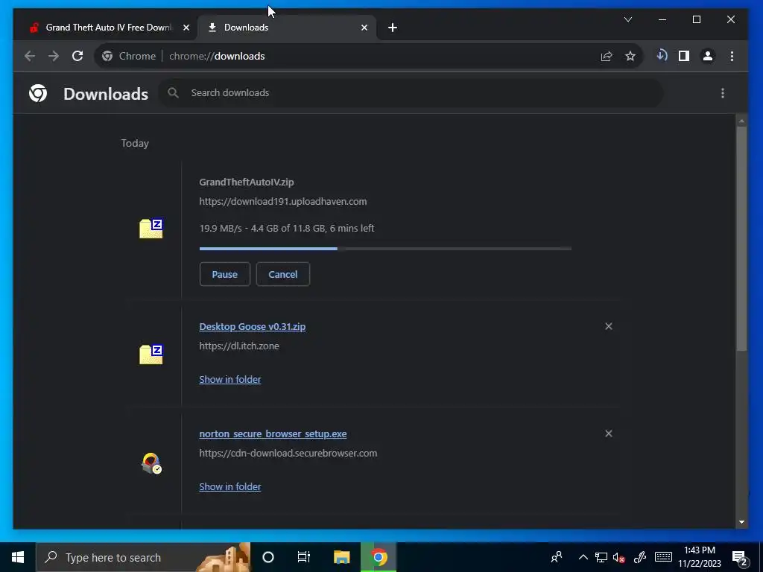The image size is (763, 572).
Task: Click the dl.itch.zone source URL
Action: (239, 346)
